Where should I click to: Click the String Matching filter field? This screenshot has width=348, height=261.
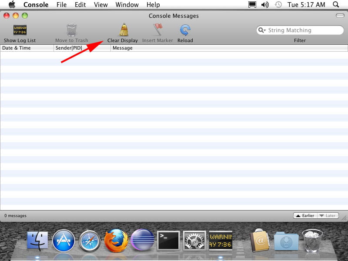(x=300, y=30)
